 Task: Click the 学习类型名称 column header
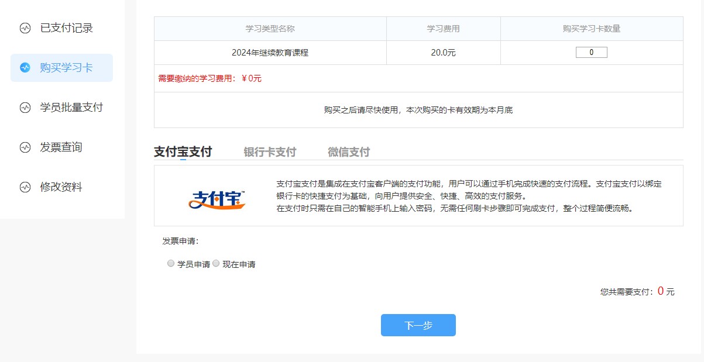pos(270,29)
